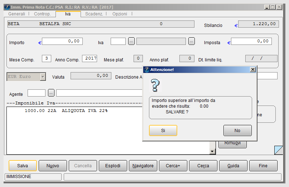Click the Sbilancio value 1.220,00
This screenshot has height=187, width=289.
coord(259,24)
